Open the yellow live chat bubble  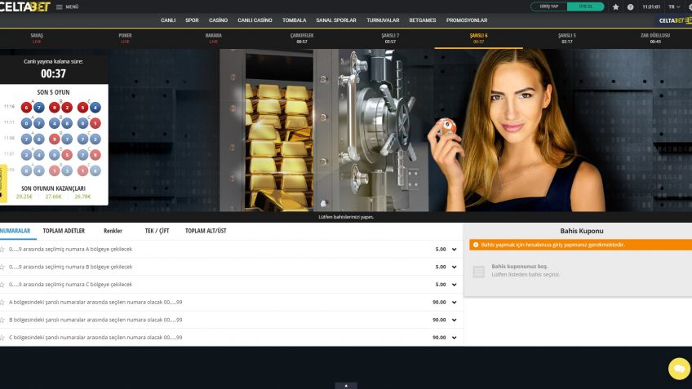tap(679, 369)
